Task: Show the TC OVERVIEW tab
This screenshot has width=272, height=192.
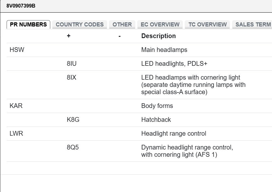Action: pyautogui.click(x=207, y=25)
